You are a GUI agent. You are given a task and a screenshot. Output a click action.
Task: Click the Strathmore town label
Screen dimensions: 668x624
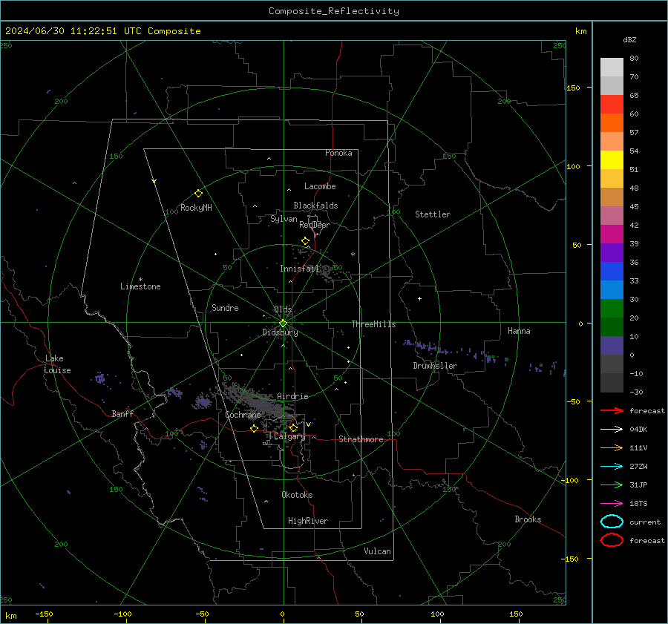pos(361,439)
